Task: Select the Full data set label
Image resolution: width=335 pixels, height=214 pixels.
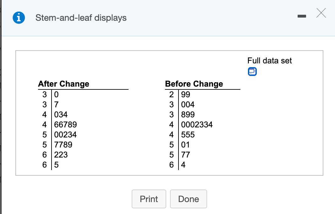Action: tap(269, 61)
